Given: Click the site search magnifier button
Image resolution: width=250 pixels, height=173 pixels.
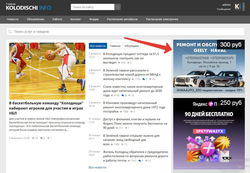Looking at the screenshot, I should click(x=118, y=7).
